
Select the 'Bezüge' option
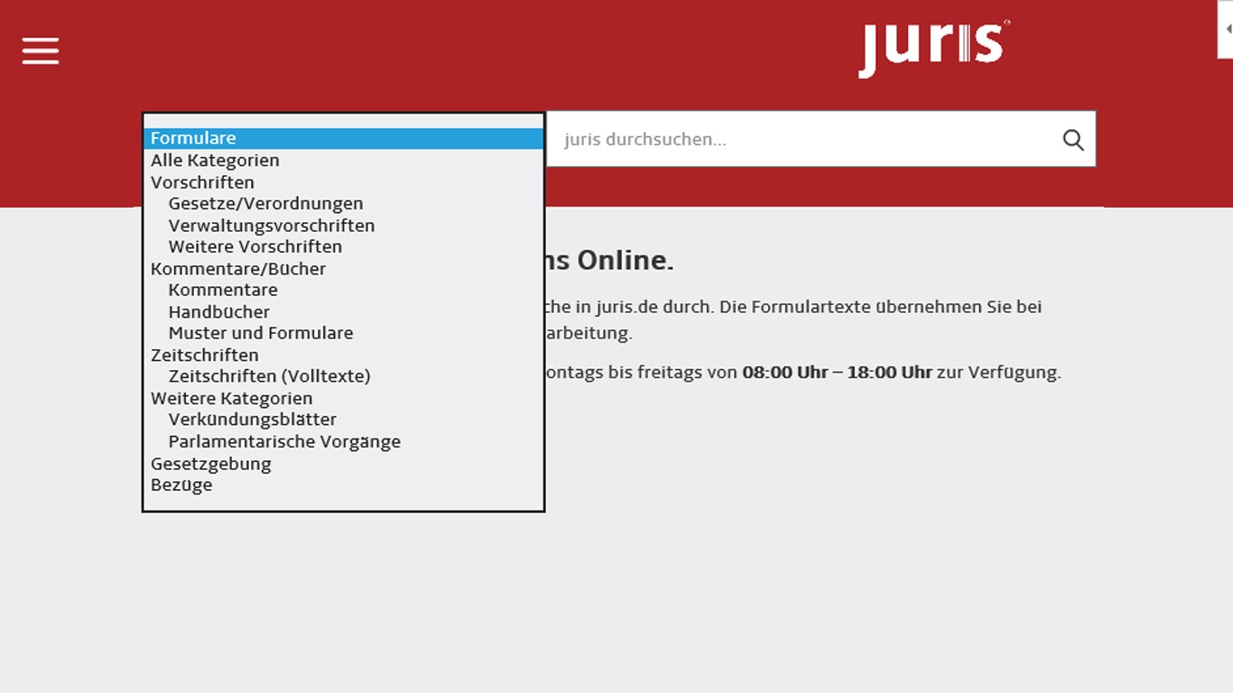344,485
